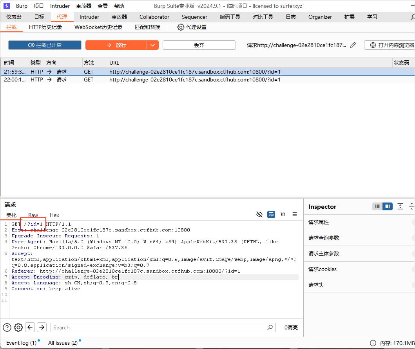Open the 帮助 menu
The image size is (415, 349).
(x=119, y=6)
